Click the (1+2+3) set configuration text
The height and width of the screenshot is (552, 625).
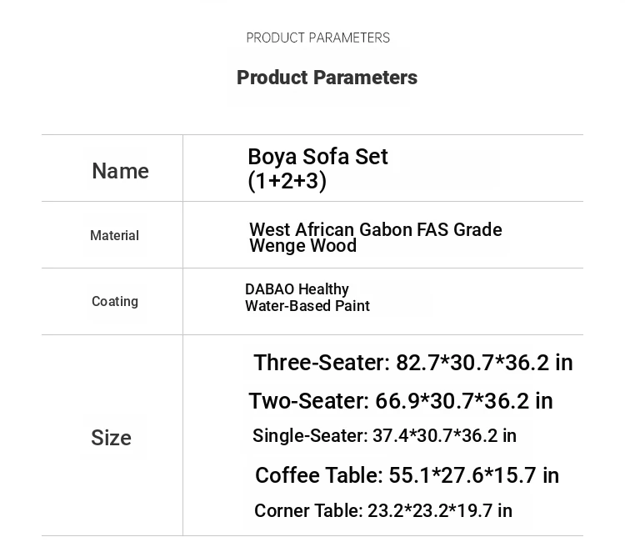[287, 181]
